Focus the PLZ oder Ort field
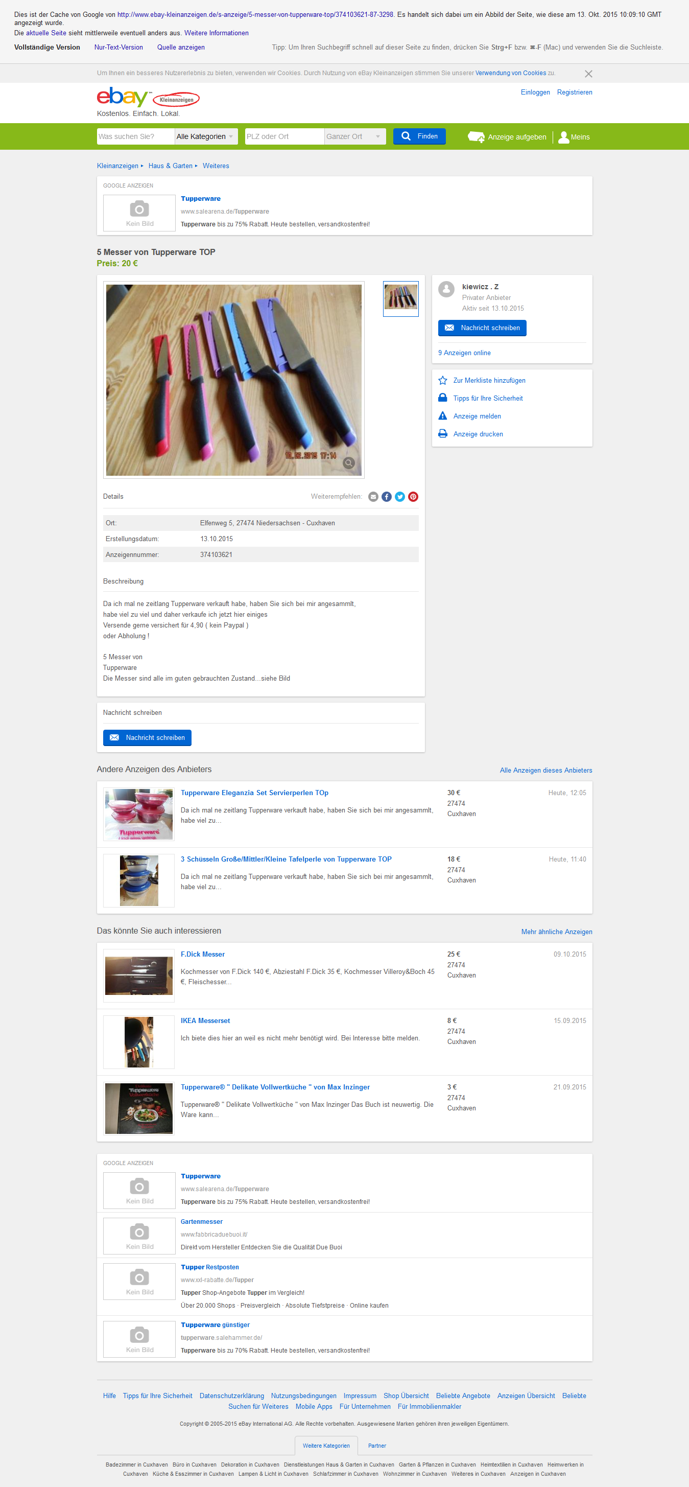 [x=284, y=136]
